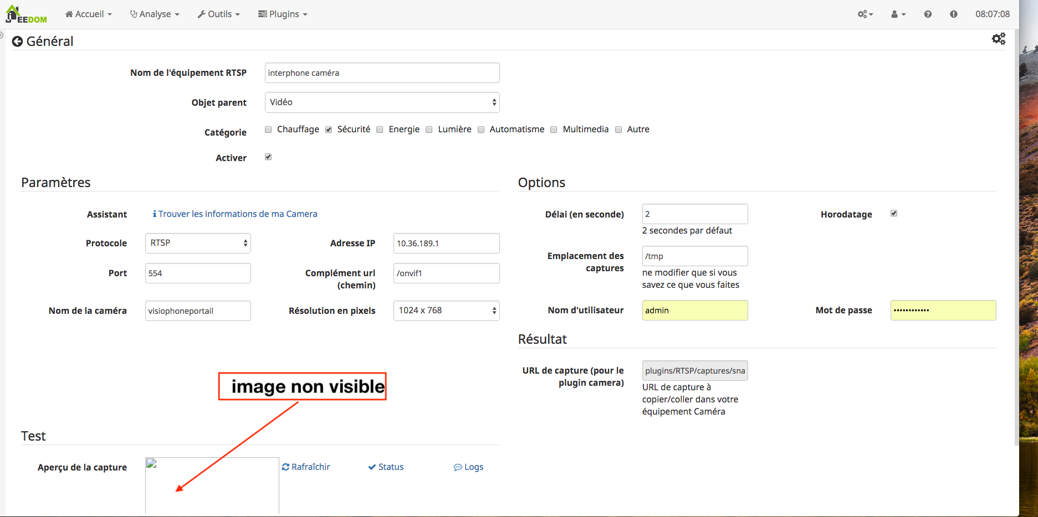The image size is (1038, 517).
Task: Click the URL de capture field
Action: pyautogui.click(x=695, y=371)
